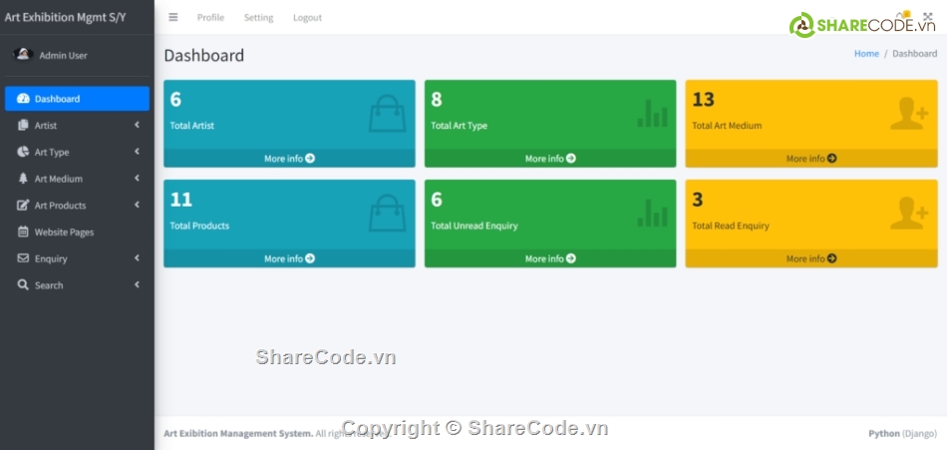Image resolution: width=947 pixels, height=450 pixels.
Task: Click the bar chart icon on Total Art Type card
Action: pos(652,114)
